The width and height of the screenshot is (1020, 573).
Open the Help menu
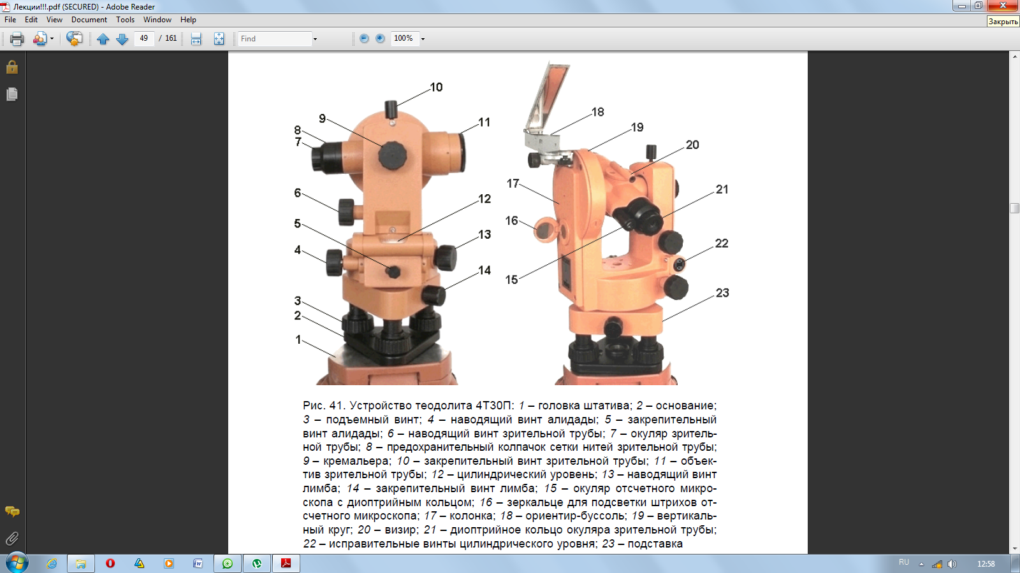click(188, 20)
